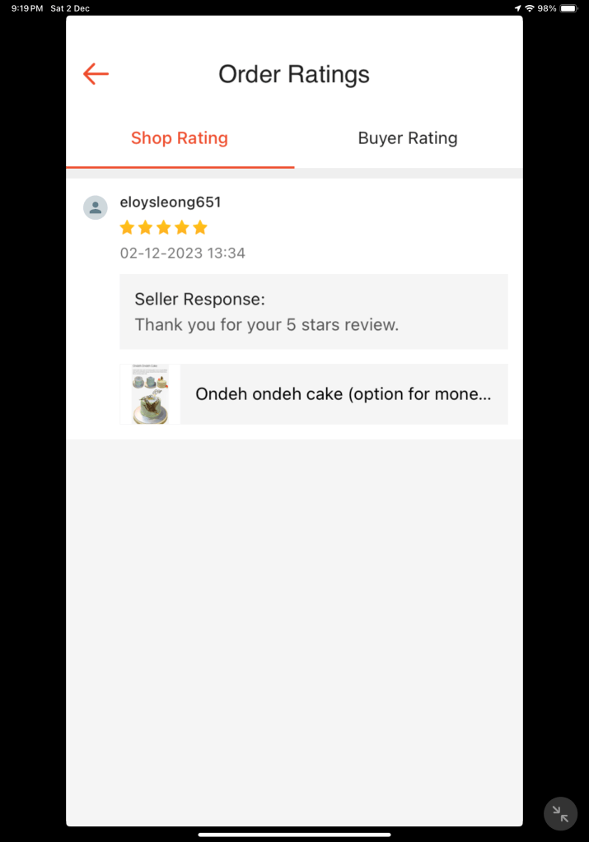Image resolution: width=589 pixels, height=842 pixels.
Task: Tap the third yellow rating star
Action: click(163, 228)
